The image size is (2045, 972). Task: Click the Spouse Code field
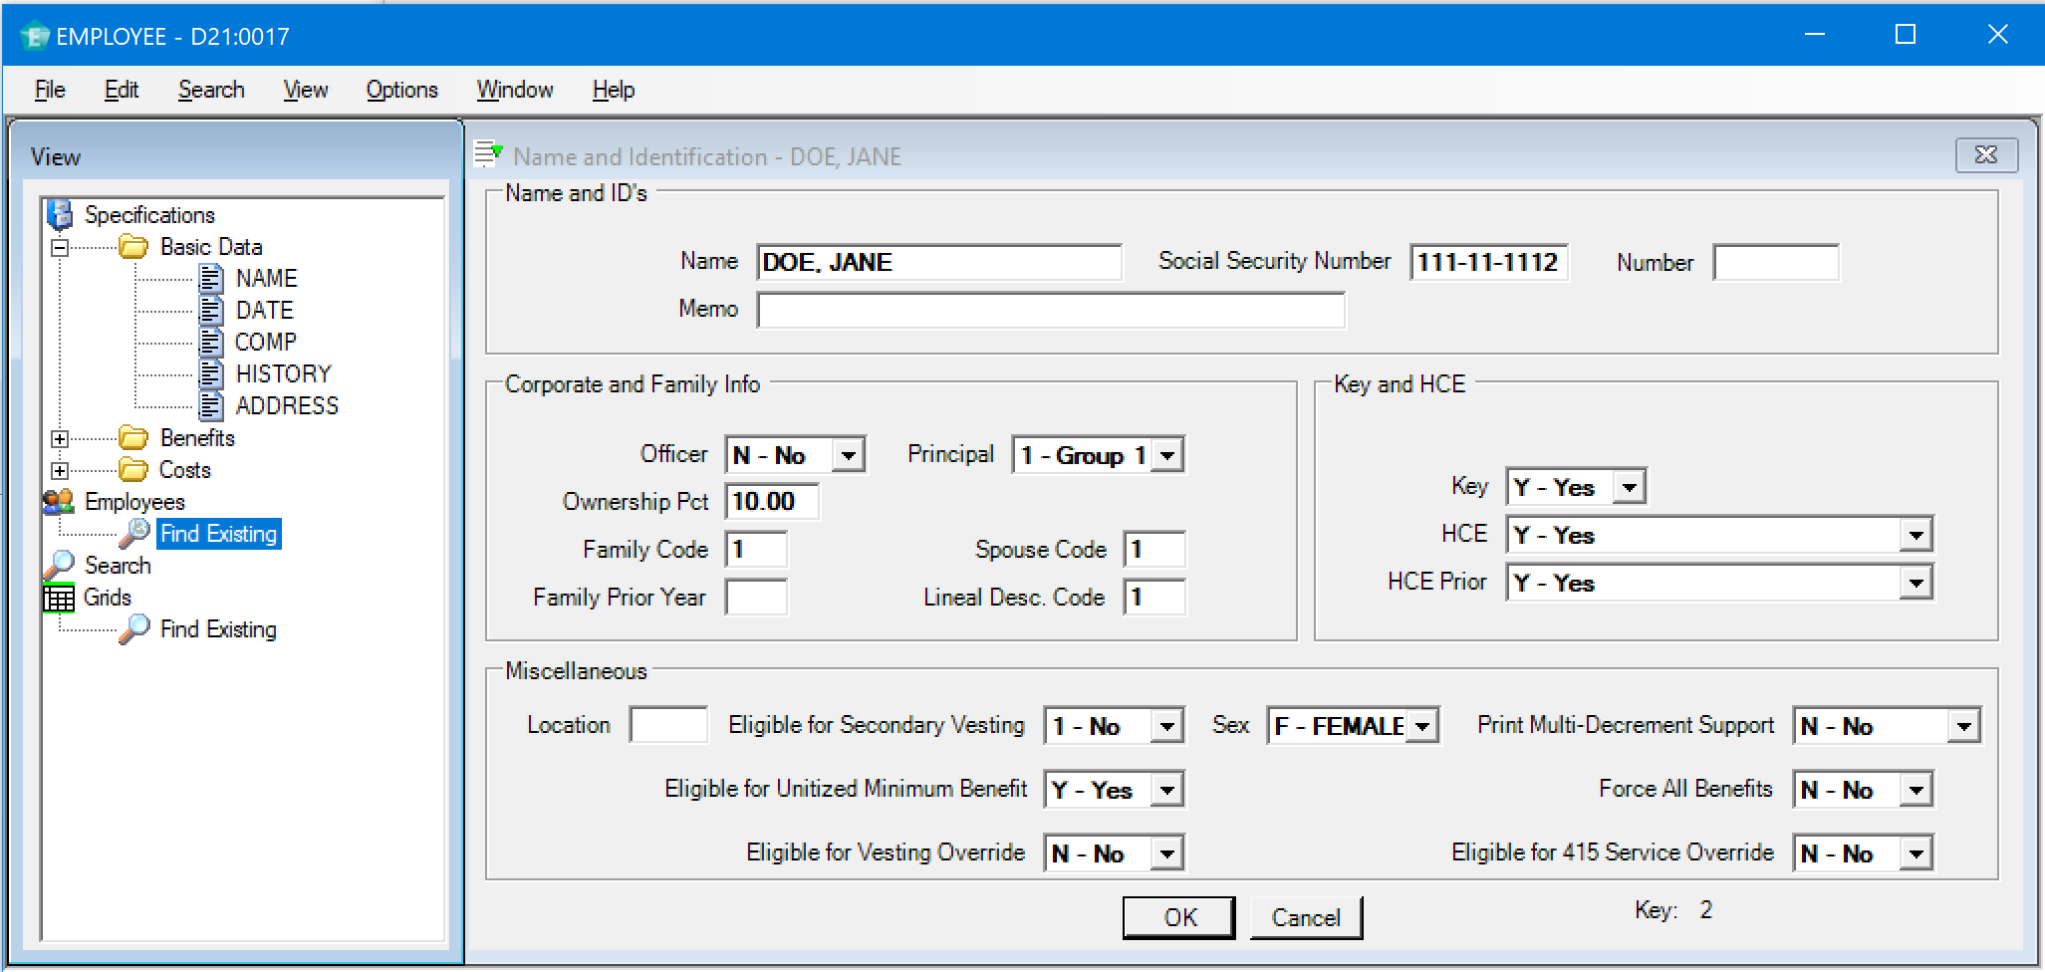(x=1154, y=549)
